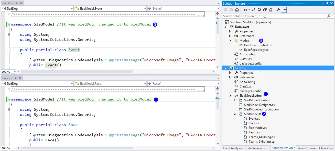The height and width of the screenshot is (151, 335).
Task: Refresh the Solution Explorer tree
Action: click(x=259, y=10)
